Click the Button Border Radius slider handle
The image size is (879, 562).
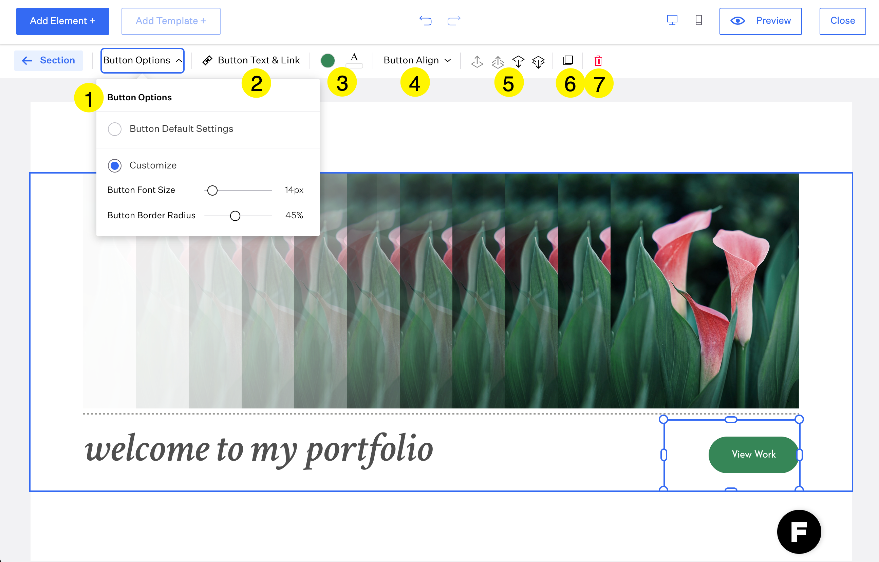coord(235,216)
